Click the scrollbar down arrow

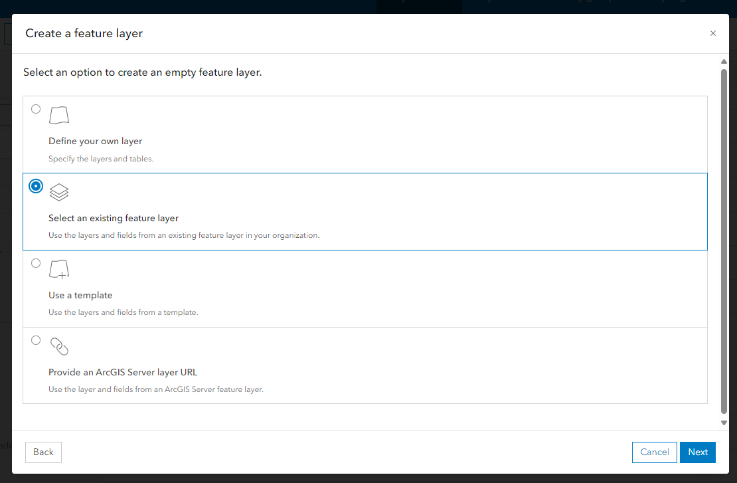coord(723,422)
